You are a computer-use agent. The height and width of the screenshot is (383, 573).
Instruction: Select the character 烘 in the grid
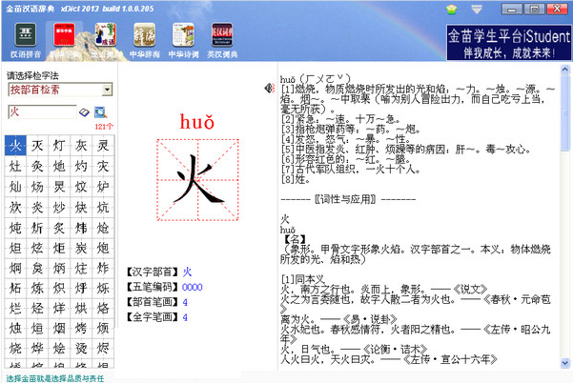click(81, 308)
